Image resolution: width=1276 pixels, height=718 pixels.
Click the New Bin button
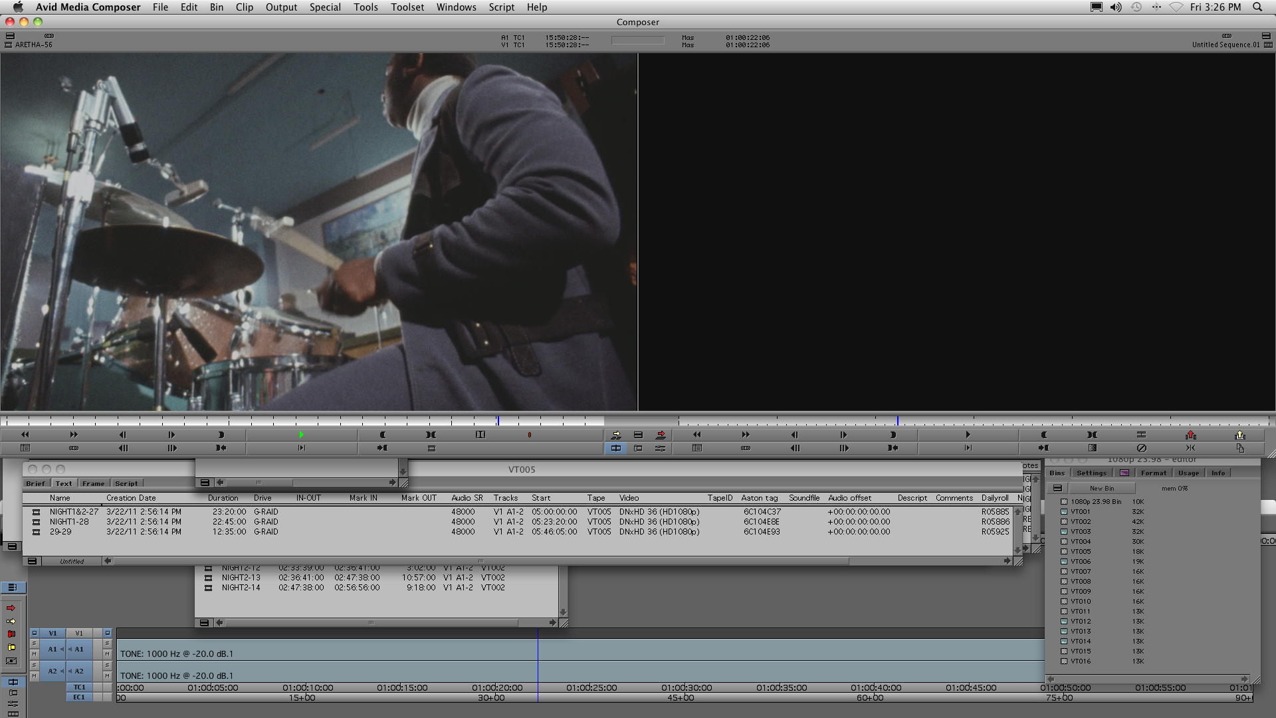coord(1101,489)
